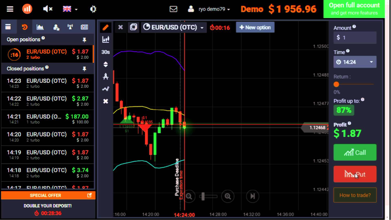The width and height of the screenshot is (391, 220).
Task: Open the signals antenna tab
Action: (x=70, y=27)
